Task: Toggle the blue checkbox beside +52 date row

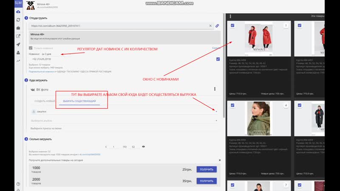Action: click(218, 59)
